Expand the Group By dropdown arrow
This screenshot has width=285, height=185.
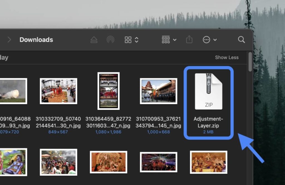coord(175,40)
